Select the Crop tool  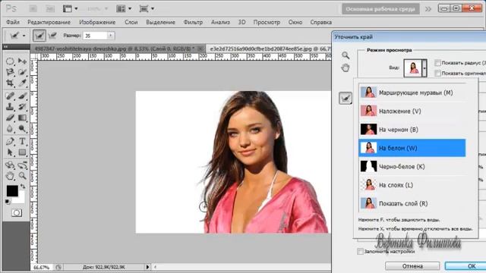(x=10, y=83)
